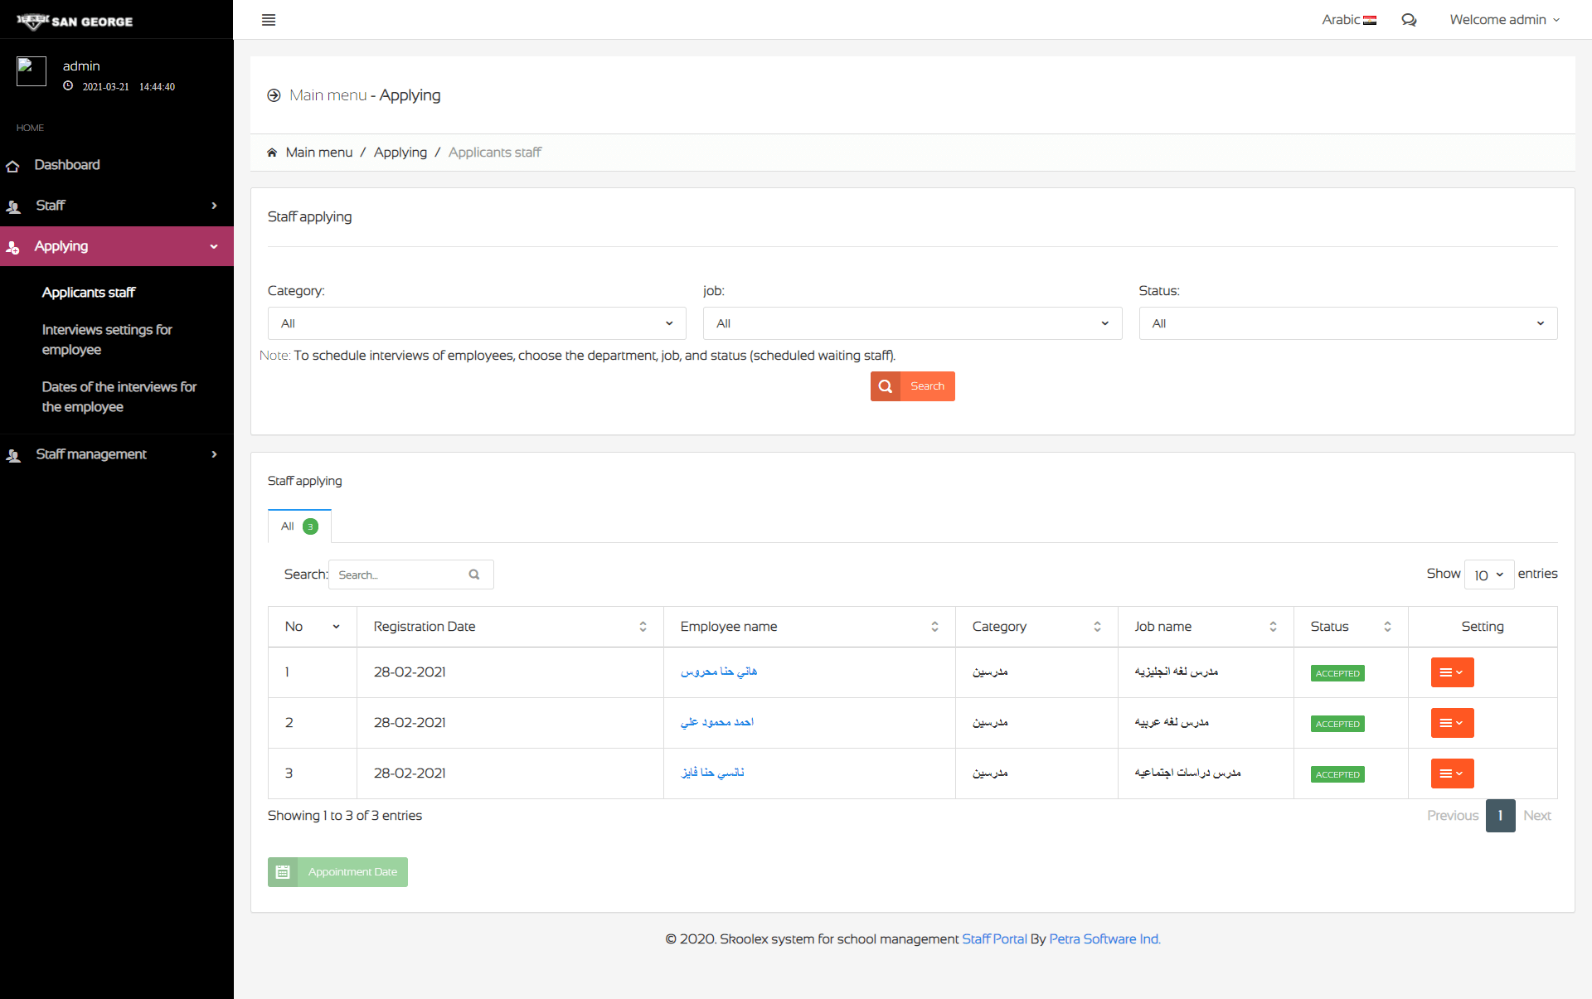Open the settings menu for row 3
This screenshot has width=1592, height=999.
tap(1452, 773)
